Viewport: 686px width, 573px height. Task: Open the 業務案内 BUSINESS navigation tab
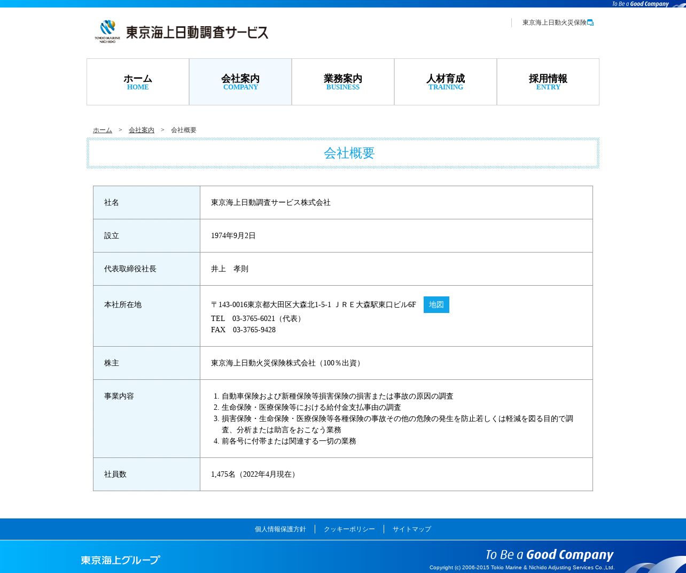[x=343, y=82]
